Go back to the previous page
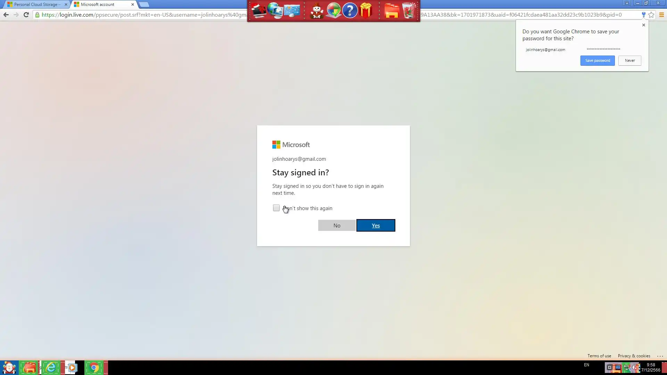667x375 pixels. pos(6,15)
